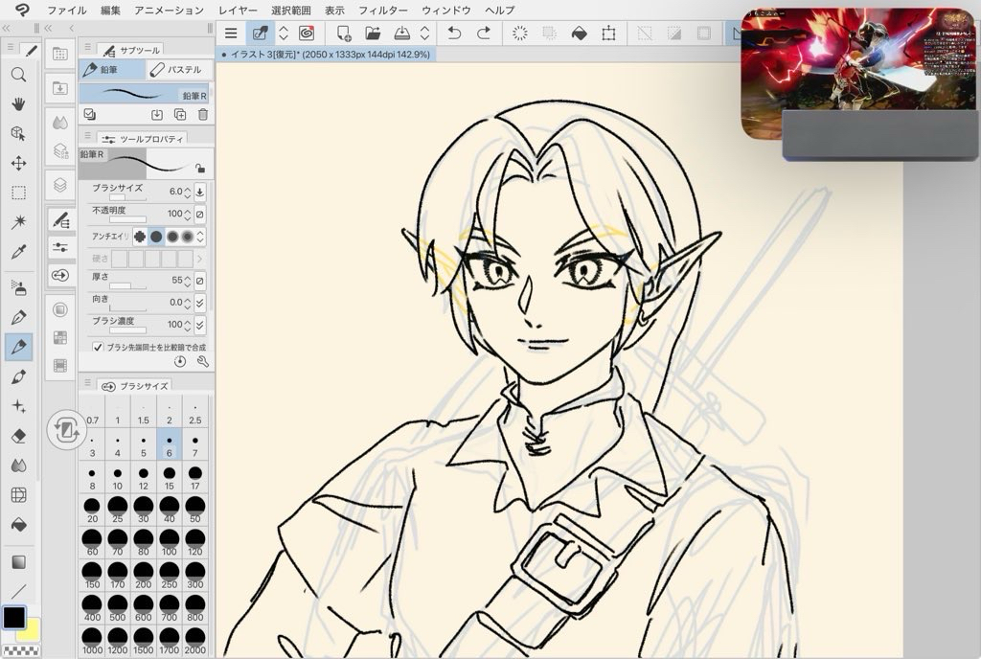This screenshot has height=659, width=981.
Task: Click the Undo arrow in command bar
Action: [x=454, y=34]
